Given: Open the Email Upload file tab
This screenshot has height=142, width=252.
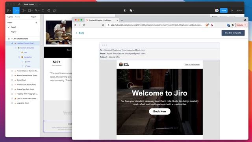Looking at the screenshot, I should click(x=29, y=4).
